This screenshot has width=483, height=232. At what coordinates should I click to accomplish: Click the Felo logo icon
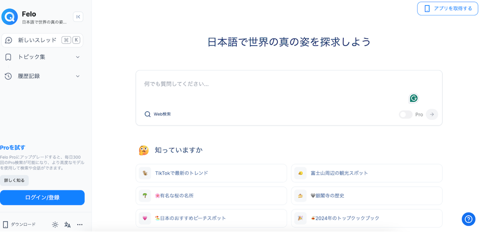(10, 16)
